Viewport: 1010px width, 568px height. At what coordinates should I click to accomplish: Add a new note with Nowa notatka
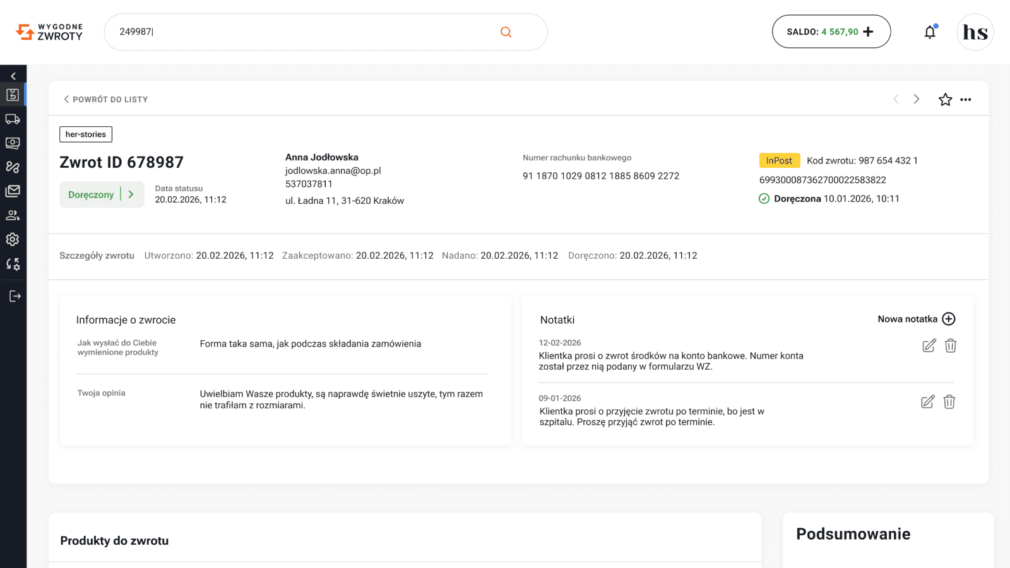916,319
